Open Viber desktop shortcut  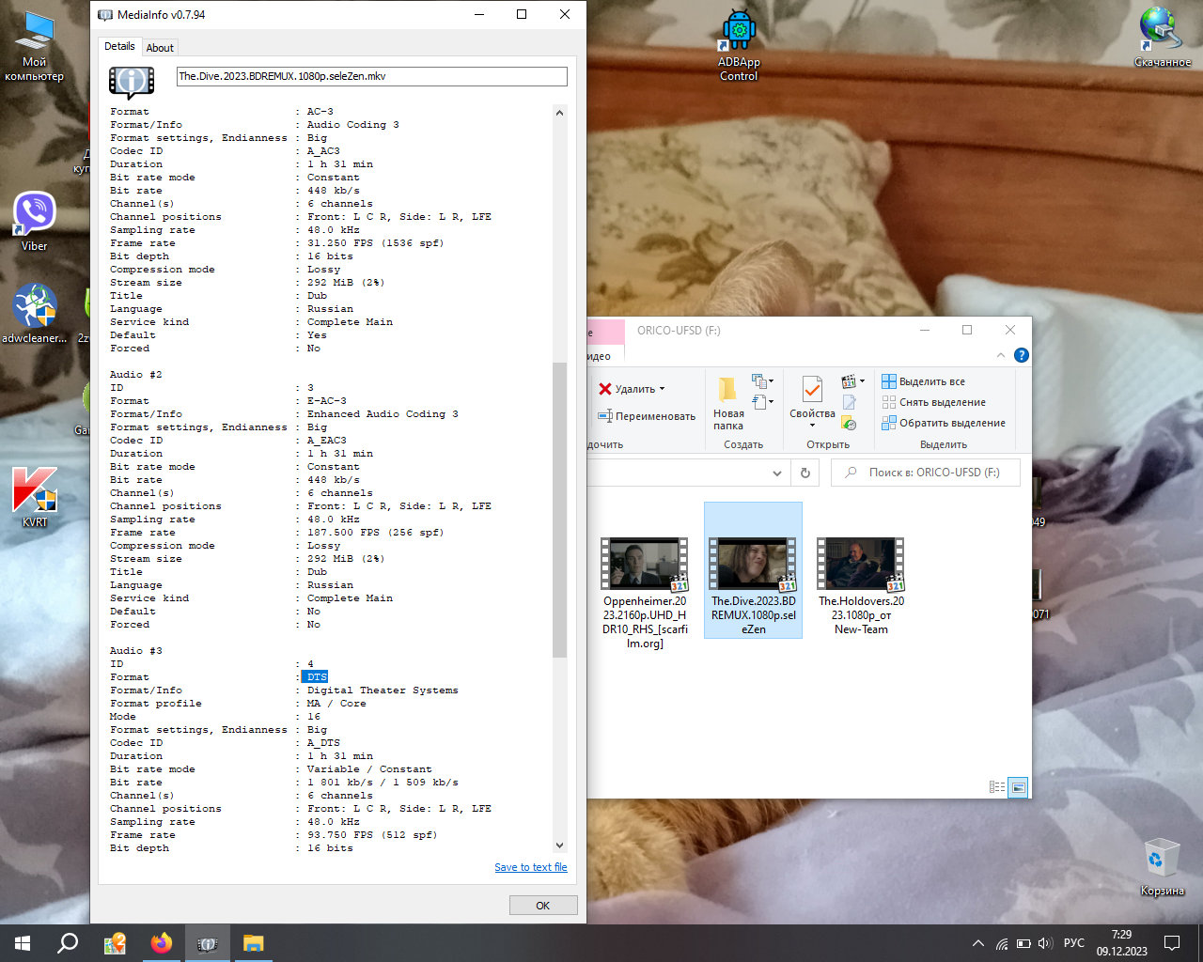click(35, 214)
